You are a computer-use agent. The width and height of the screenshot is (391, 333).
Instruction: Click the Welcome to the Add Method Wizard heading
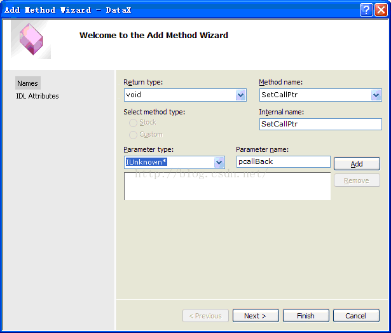pos(154,35)
